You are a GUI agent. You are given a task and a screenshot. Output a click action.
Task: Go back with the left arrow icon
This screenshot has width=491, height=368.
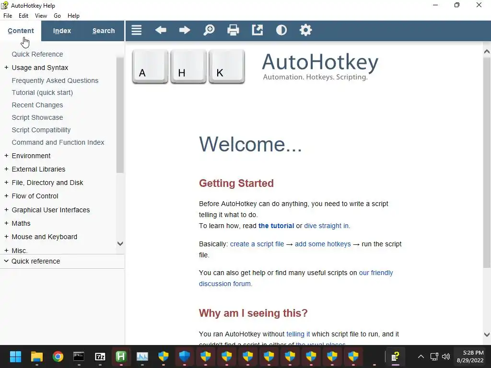click(x=161, y=30)
